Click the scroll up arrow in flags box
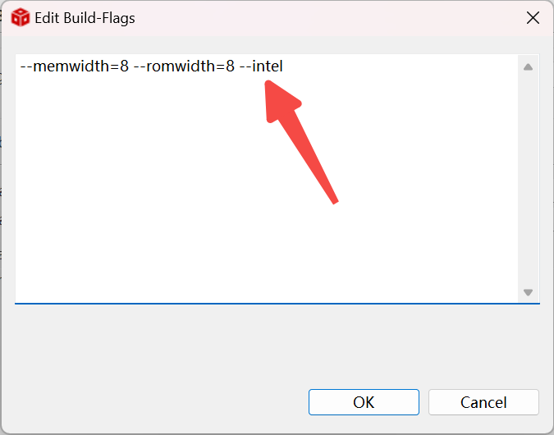Viewport: 554px width, 435px height. (x=528, y=66)
